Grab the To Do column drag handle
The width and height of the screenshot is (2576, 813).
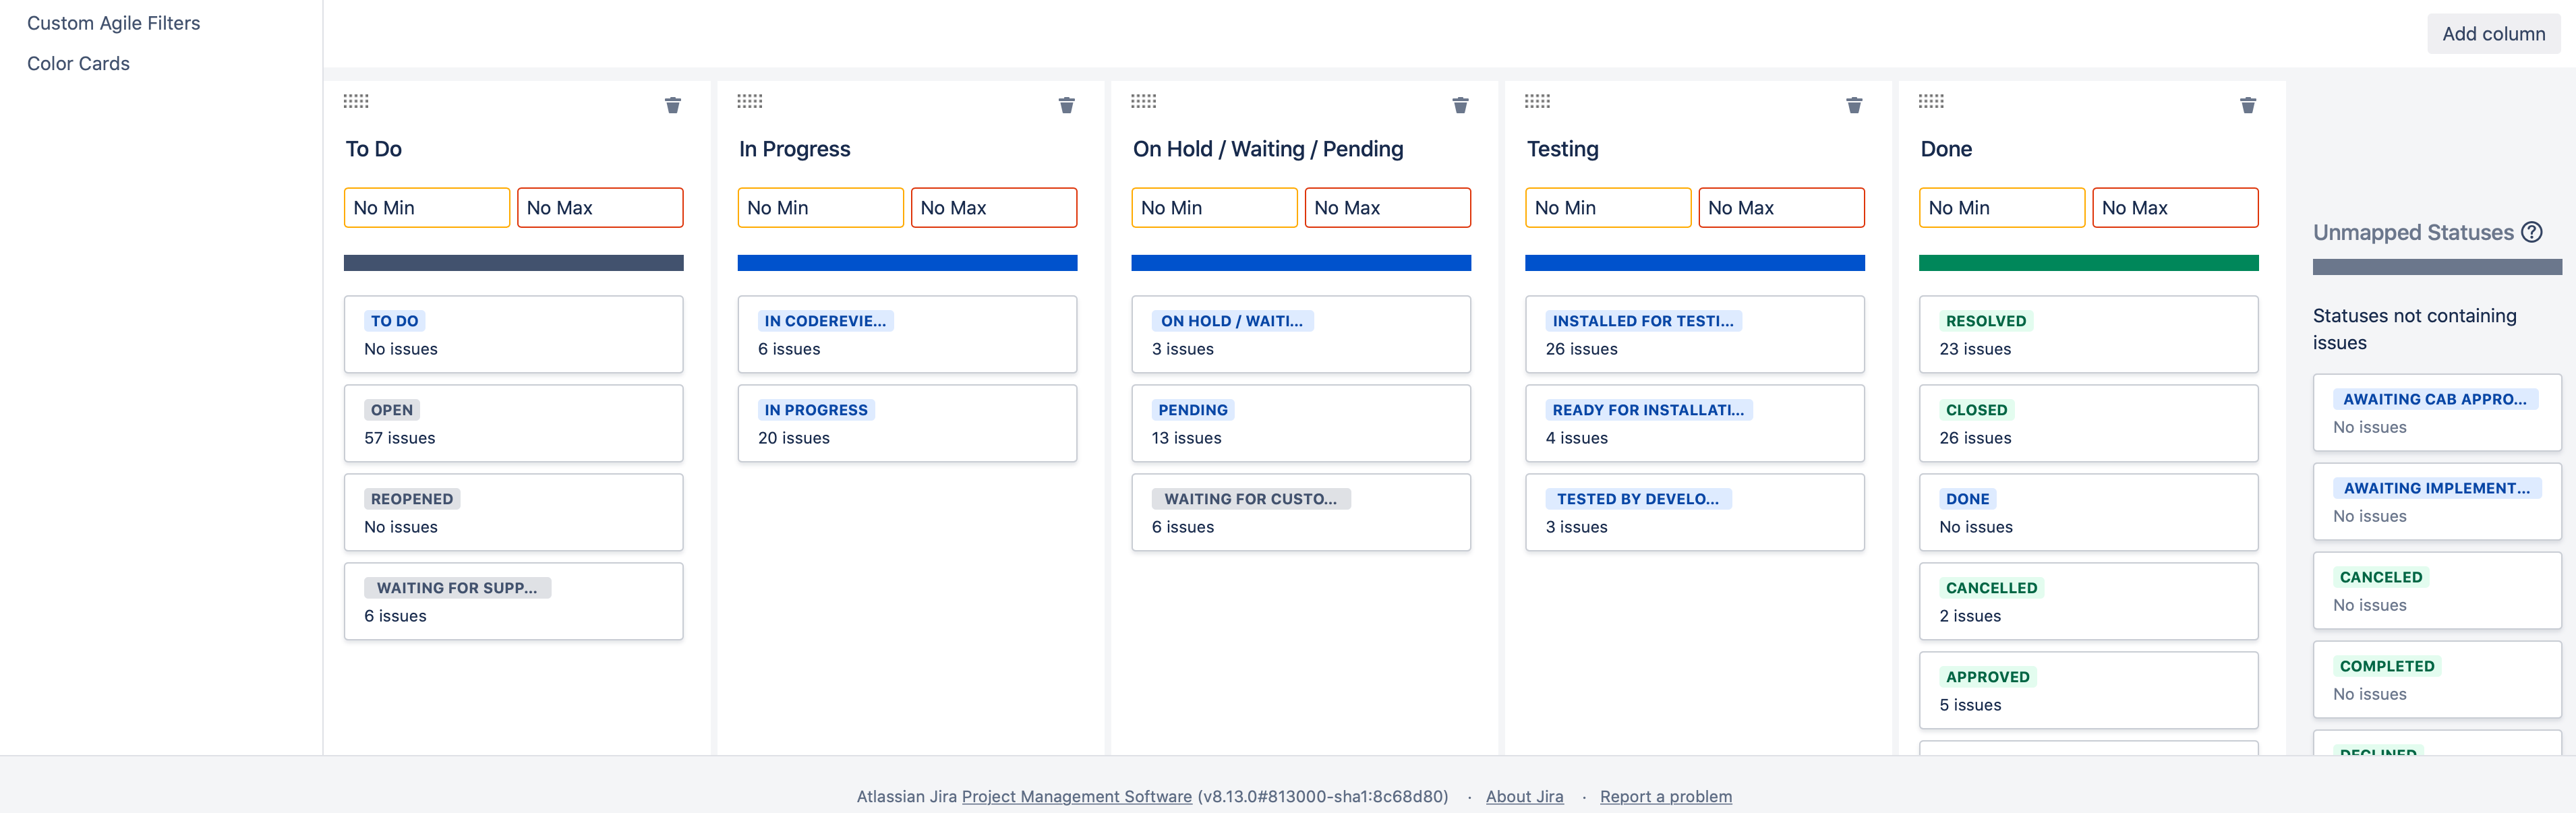click(x=356, y=101)
